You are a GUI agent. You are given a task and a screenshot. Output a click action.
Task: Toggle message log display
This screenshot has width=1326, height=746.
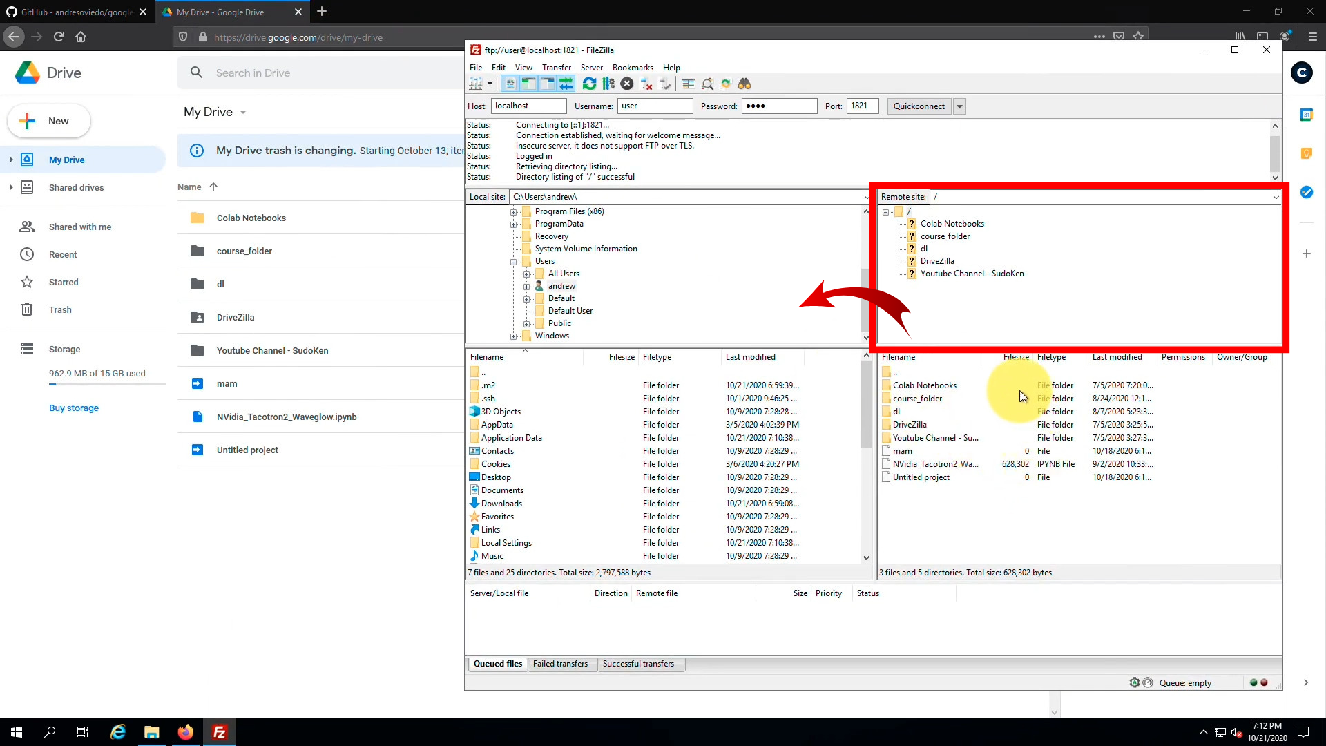[510, 84]
